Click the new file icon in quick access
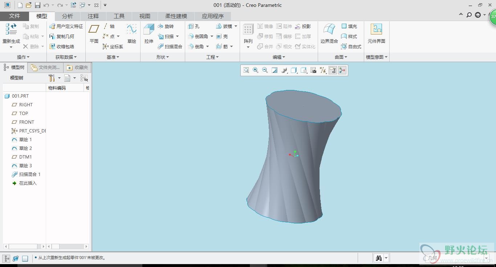Screen dimensions: 496x267 (x=20, y=5)
